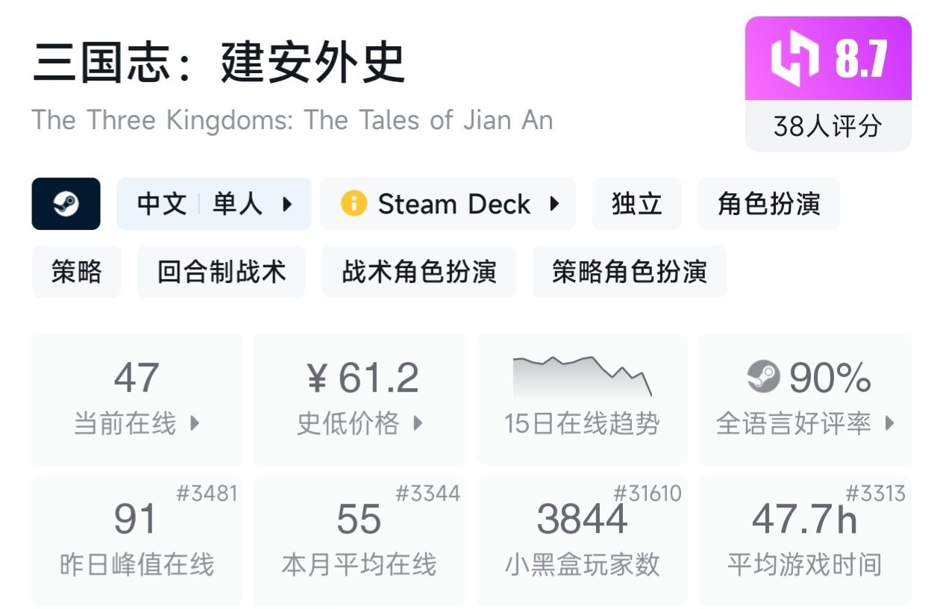View the 15日在线趋势 chart
The height and width of the screenshot is (609, 943).
click(582, 399)
